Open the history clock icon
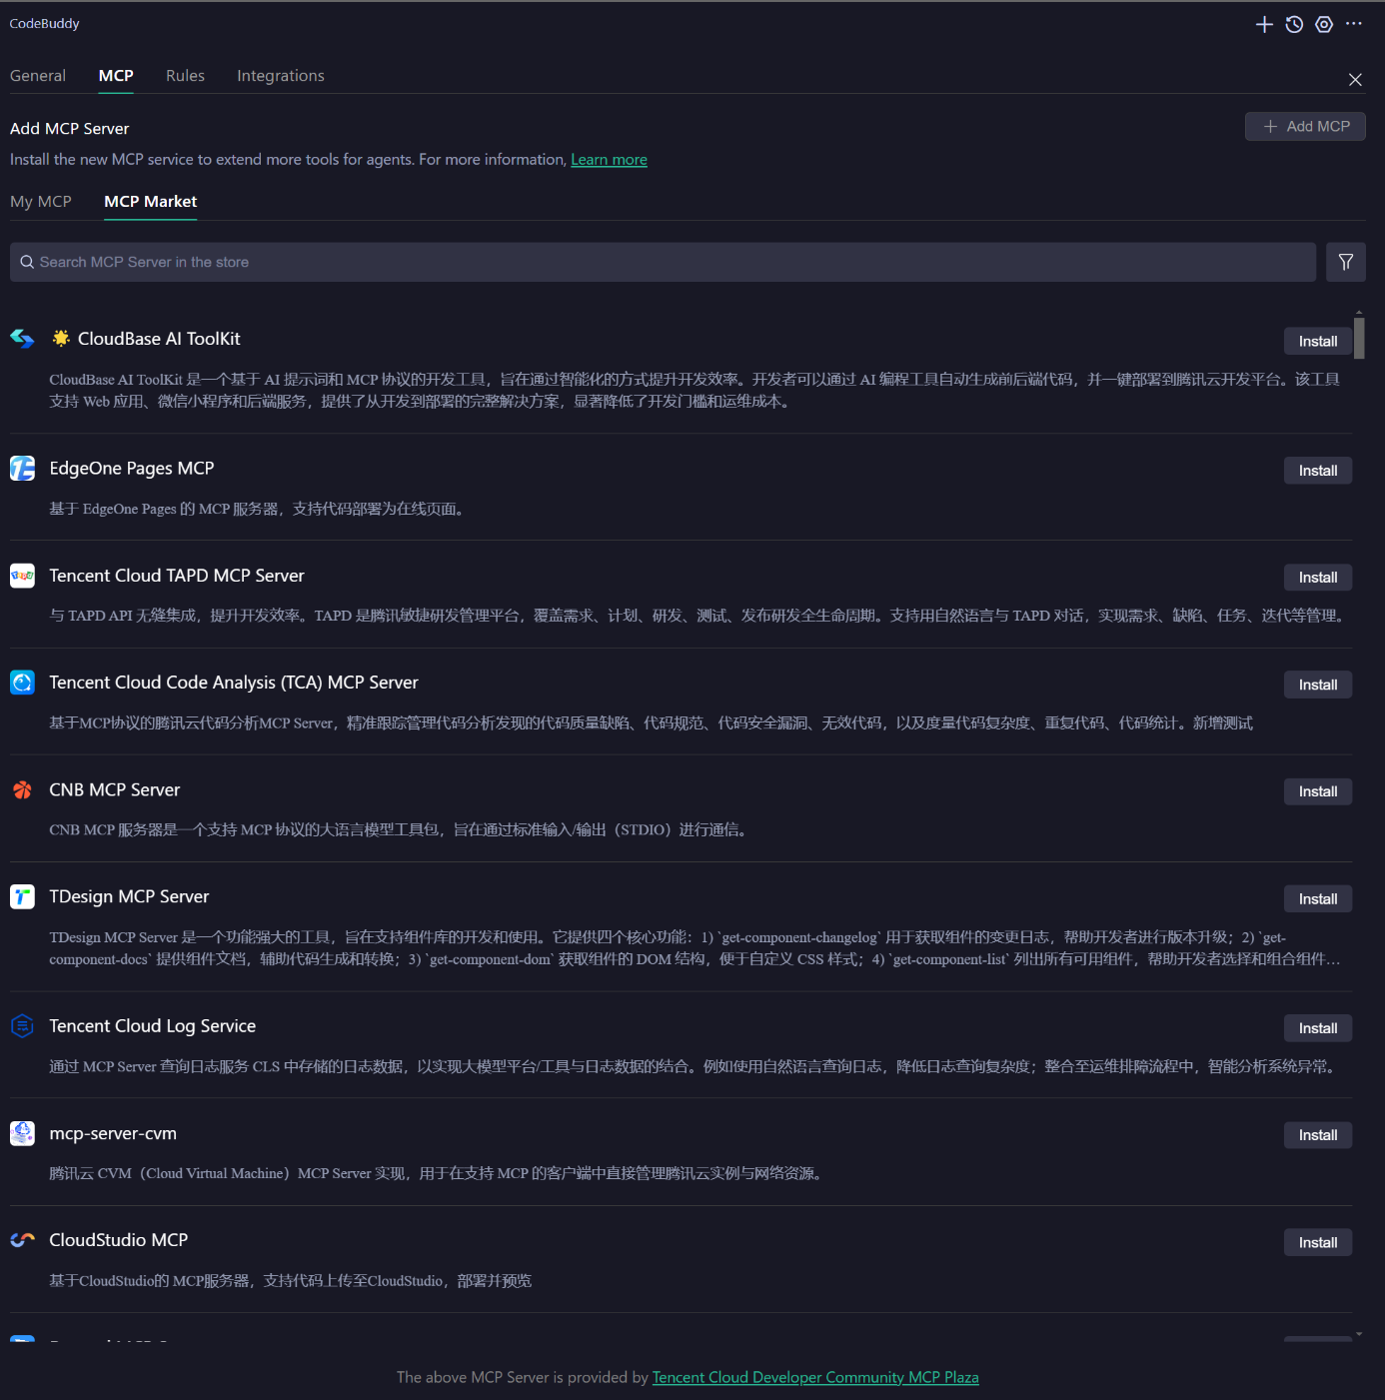 [x=1294, y=25]
